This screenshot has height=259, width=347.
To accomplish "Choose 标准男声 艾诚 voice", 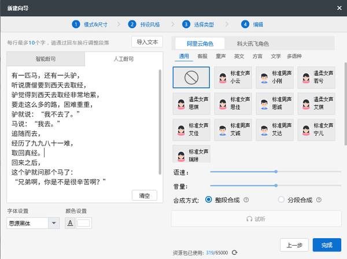I will tap(233, 129).
